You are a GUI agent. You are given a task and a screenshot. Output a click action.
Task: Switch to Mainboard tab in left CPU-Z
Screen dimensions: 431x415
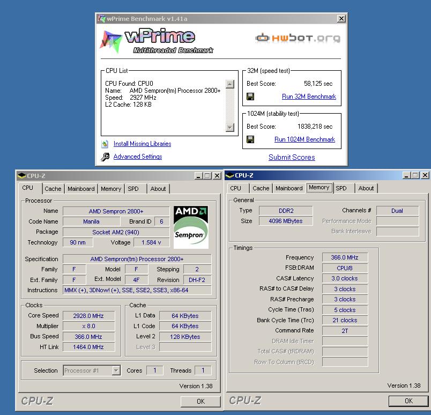click(81, 189)
